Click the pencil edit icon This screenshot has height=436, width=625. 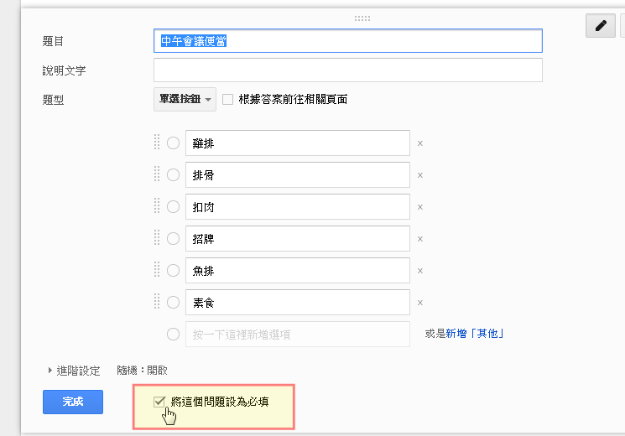point(601,25)
